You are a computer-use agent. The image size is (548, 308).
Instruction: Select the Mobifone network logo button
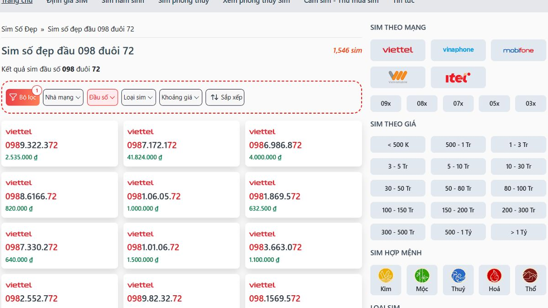coord(518,50)
